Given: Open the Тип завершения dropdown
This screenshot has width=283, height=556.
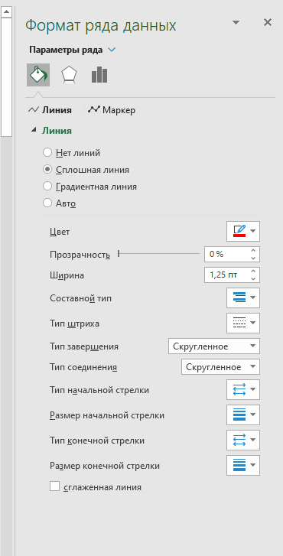Looking at the screenshot, I should (214, 346).
